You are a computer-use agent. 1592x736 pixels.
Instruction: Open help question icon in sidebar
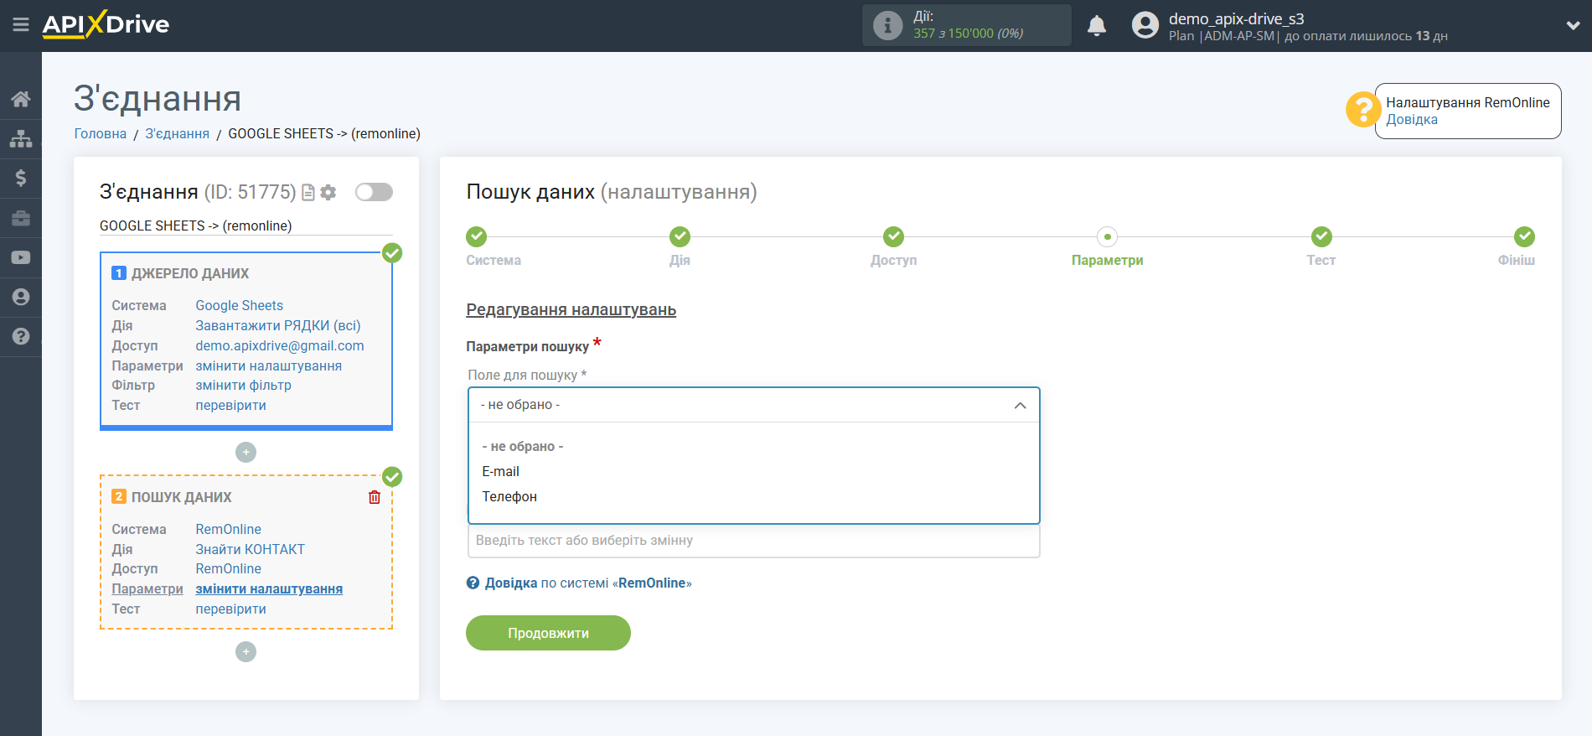(x=21, y=336)
